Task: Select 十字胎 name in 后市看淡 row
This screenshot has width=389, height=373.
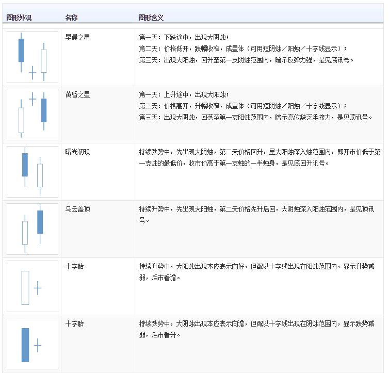Action: coord(74,266)
